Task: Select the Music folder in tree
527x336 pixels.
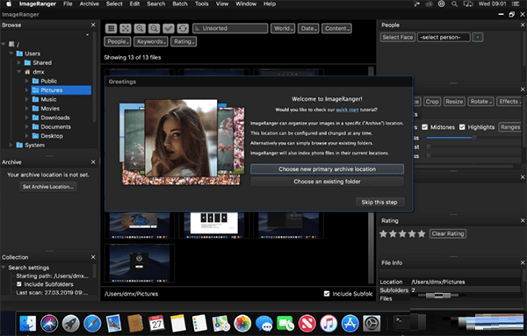Action: point(48,99)
